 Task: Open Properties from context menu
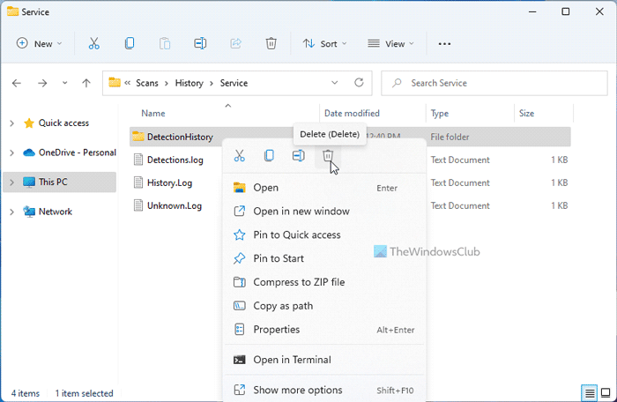tap(324, 330)
